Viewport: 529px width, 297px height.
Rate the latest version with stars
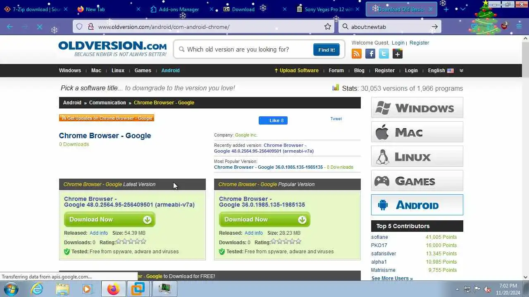click(131, 242)
